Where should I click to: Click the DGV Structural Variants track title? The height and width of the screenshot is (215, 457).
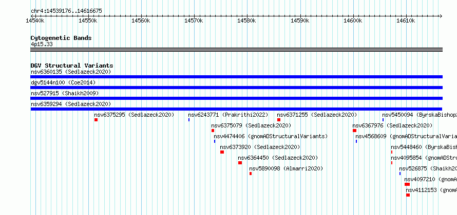coord(72,66)
